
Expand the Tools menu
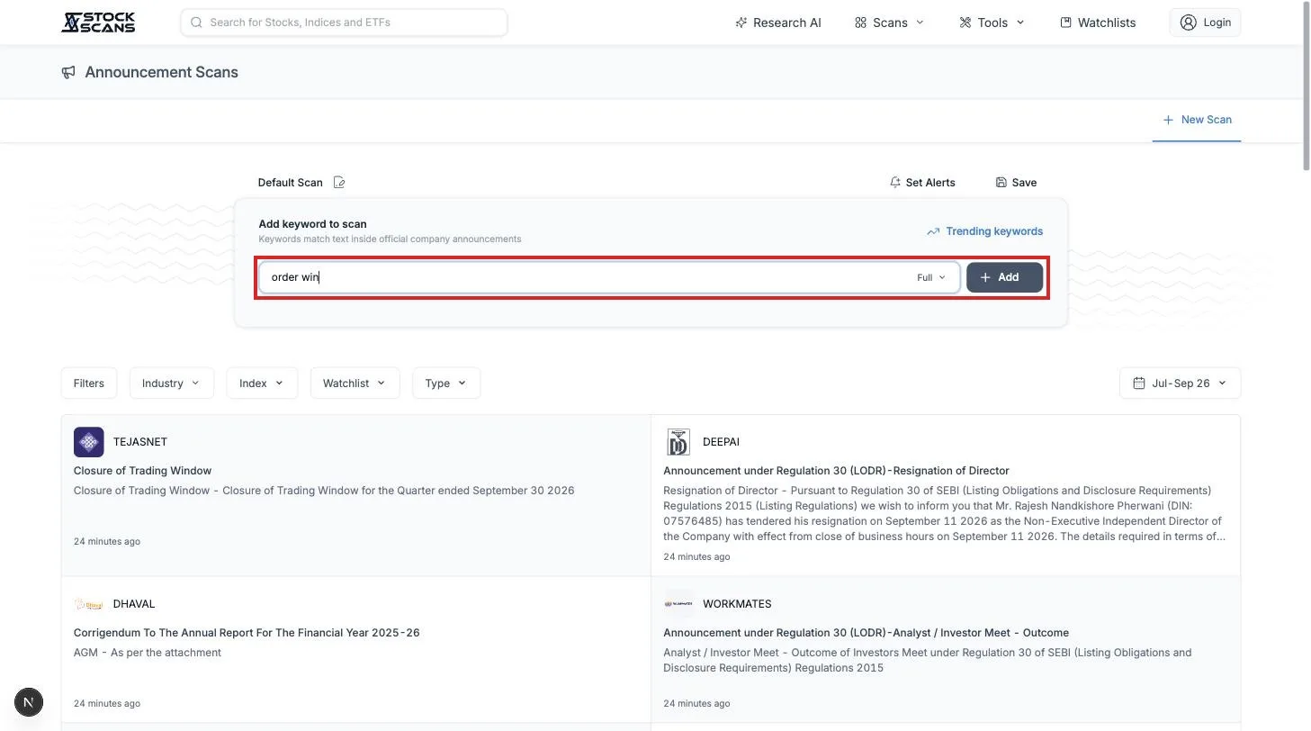click(992, 23)
